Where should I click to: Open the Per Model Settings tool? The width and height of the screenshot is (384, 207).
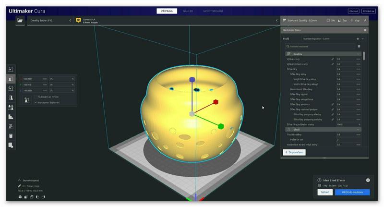point(11,107)
